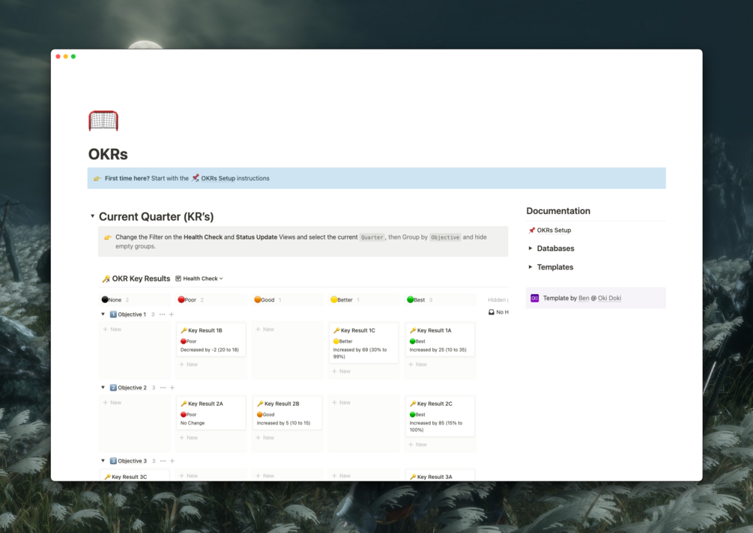Screen dimensions: 753x533
Task: Click the red Poor status on Key Result 1B
Action: click(188, 341)
